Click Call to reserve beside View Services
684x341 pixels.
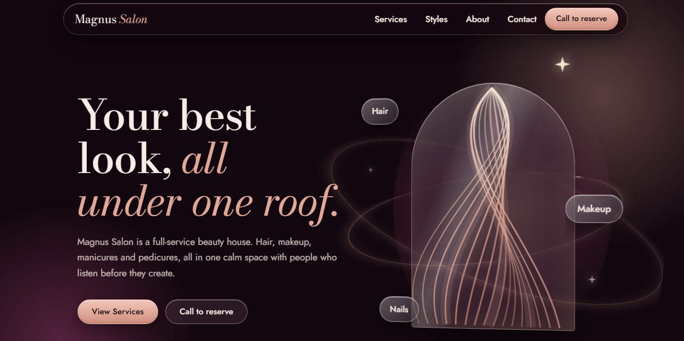point(206,312)
